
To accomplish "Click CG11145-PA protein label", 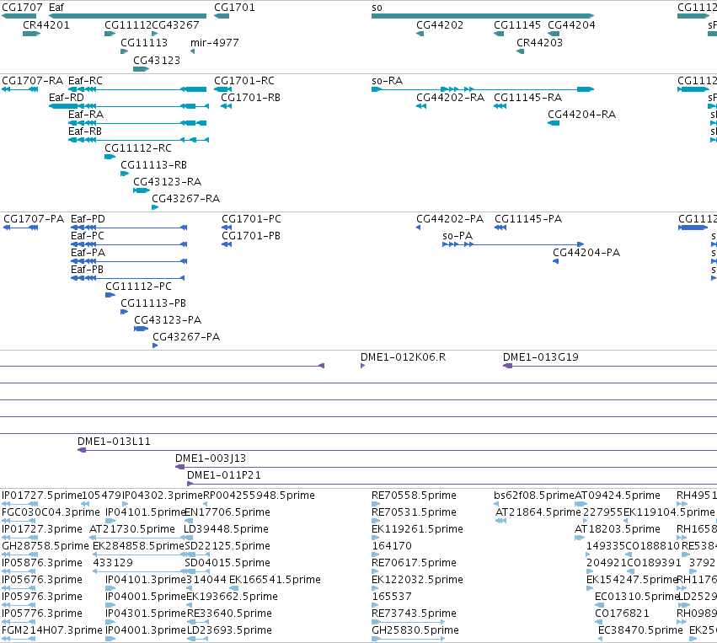I will pos(528,219).
